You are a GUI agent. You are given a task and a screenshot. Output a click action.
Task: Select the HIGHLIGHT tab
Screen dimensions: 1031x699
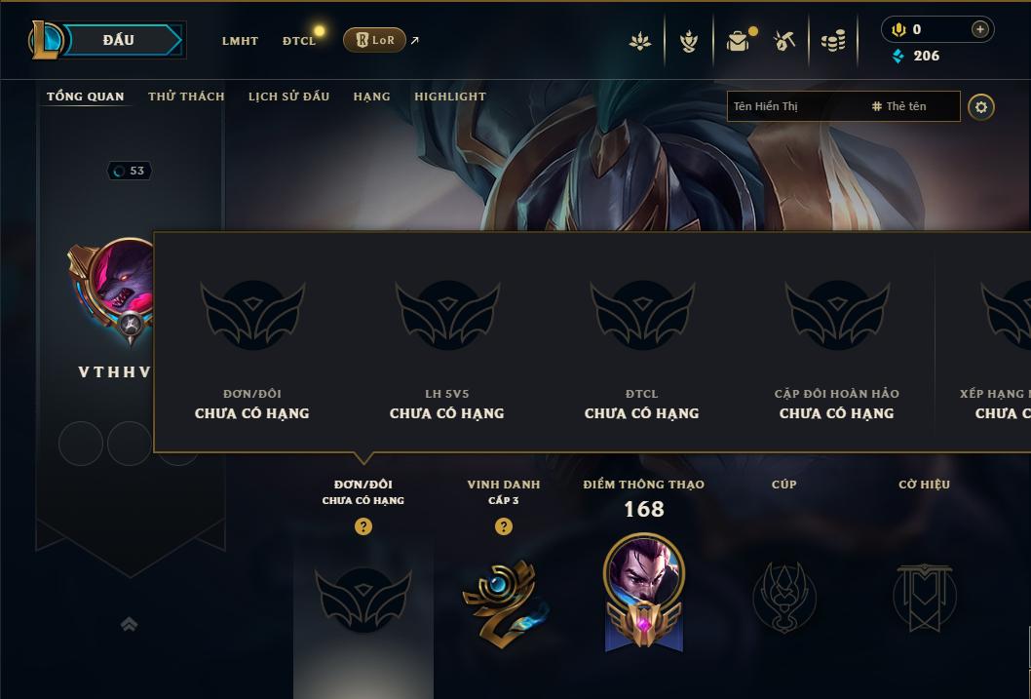click(x=450, y=97)
